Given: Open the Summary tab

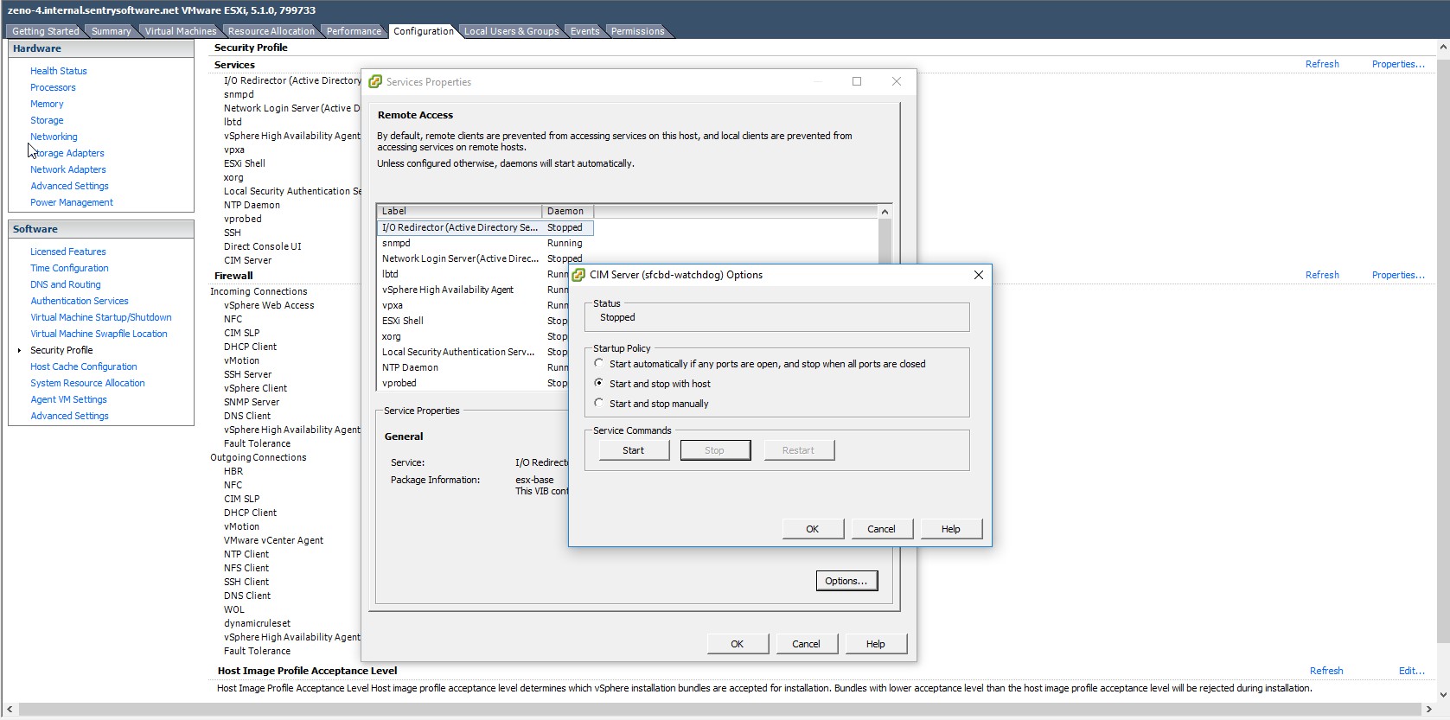Looking at the screenshot, I should click(111, 31).
